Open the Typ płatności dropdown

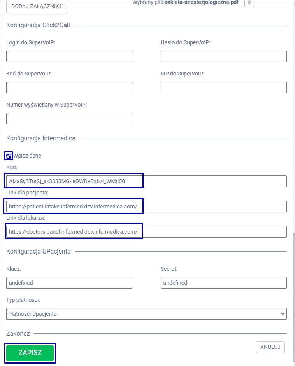click(146, 314)
